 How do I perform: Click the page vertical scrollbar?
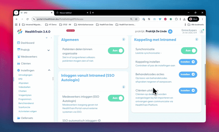(x=205, y=84)
